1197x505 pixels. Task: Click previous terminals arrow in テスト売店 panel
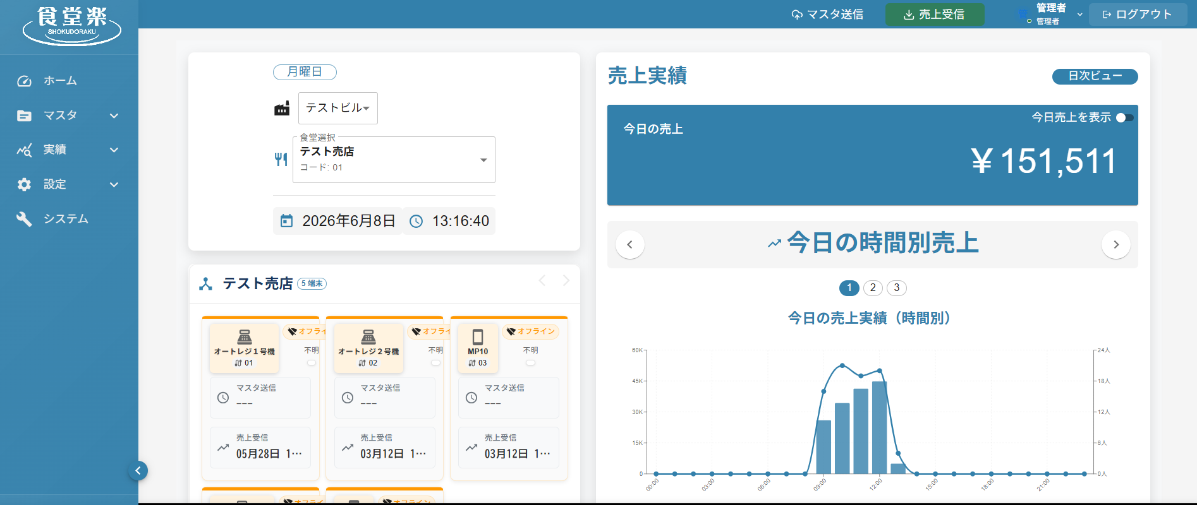click(542, 281)
